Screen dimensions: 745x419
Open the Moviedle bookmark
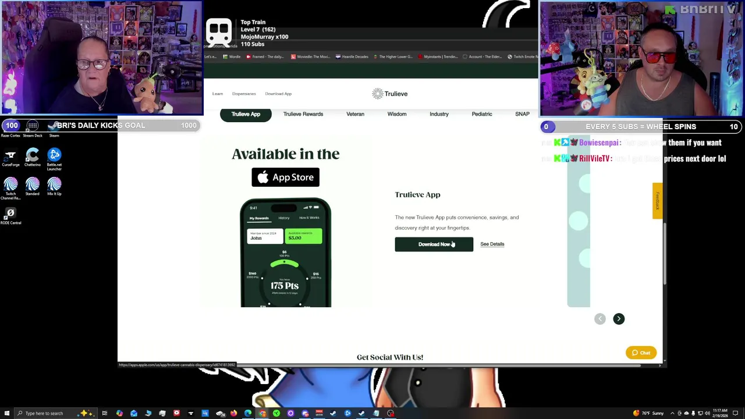[310, 56]
